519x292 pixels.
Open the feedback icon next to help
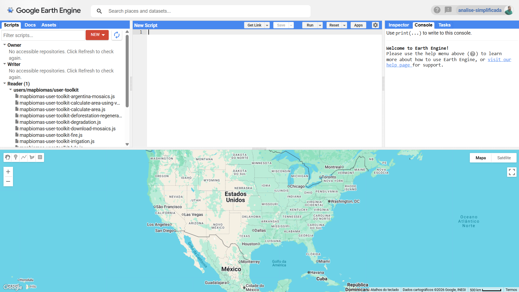point(448,10)
